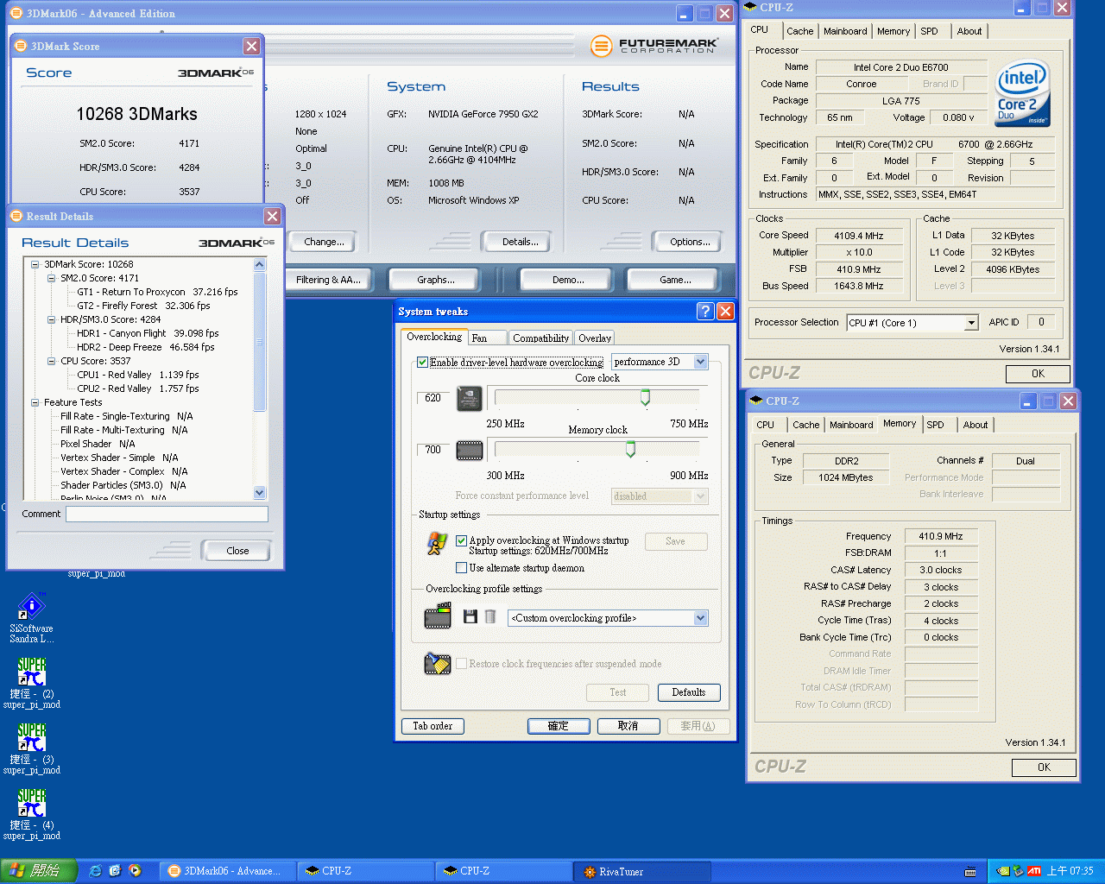This screenshot has width=1105, height=884.
Task: Collapse SM2.0 Score: 4171 node
Action: tap(52, 278)
